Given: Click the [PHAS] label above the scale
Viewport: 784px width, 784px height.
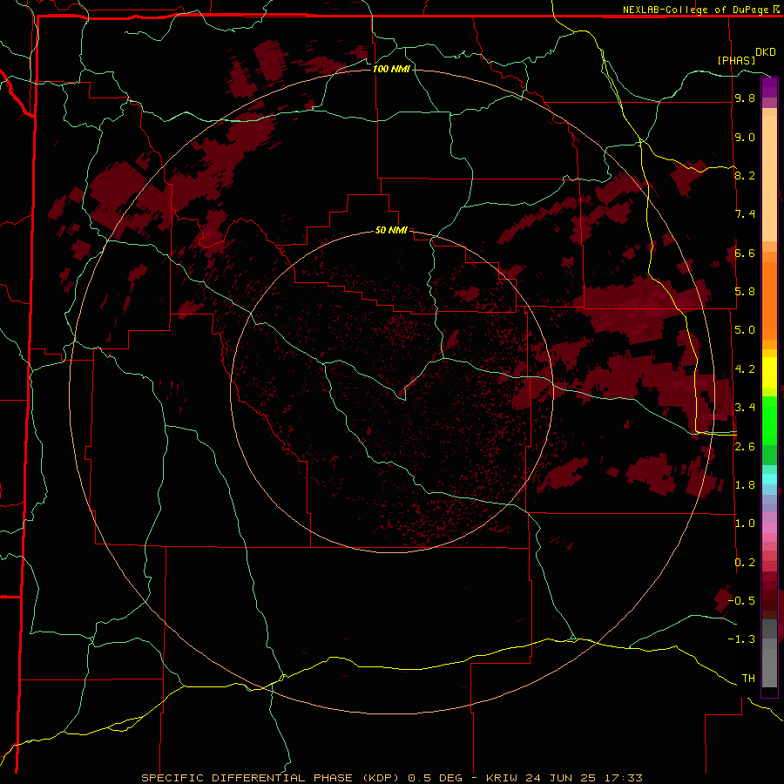Looking at the screenshot, I should pos(736,60).
